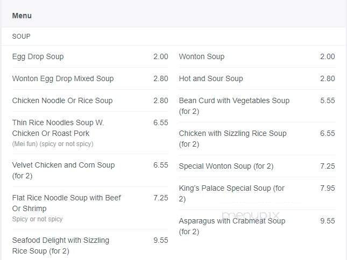Click the 9.55 price for Asparagus soup

[x=327, y=221]
